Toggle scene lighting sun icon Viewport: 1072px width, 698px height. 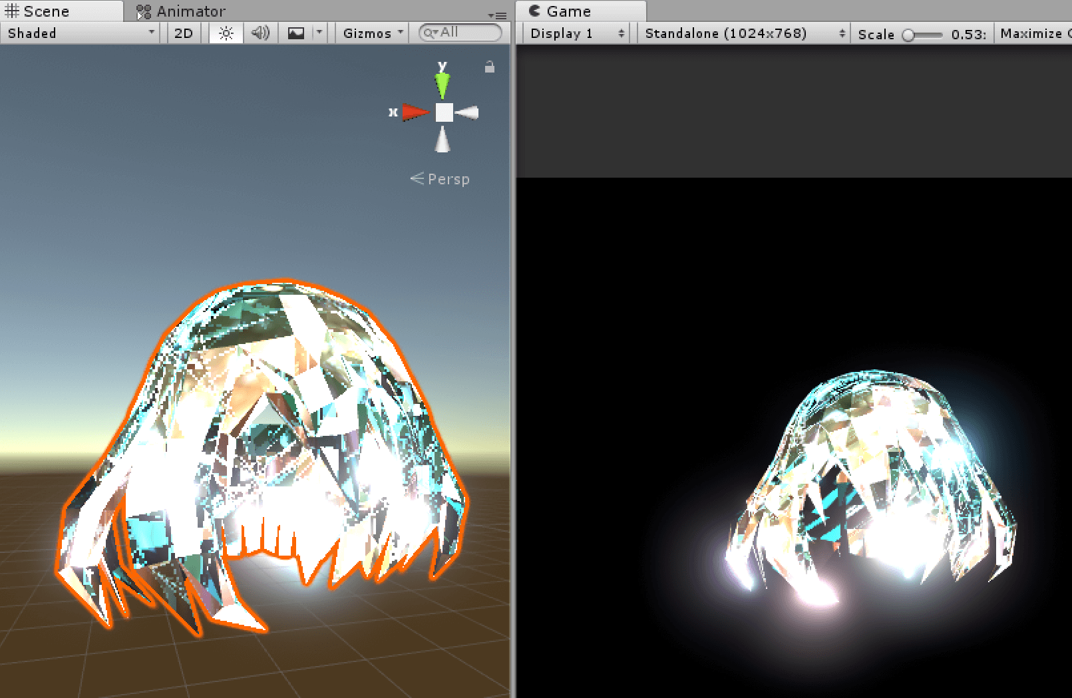pos(226,33)
